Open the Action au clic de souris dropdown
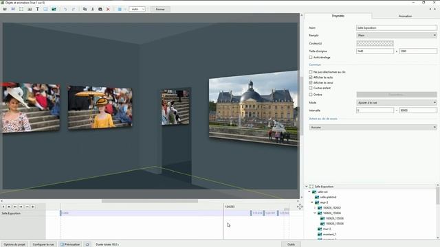 pos(373,128)
